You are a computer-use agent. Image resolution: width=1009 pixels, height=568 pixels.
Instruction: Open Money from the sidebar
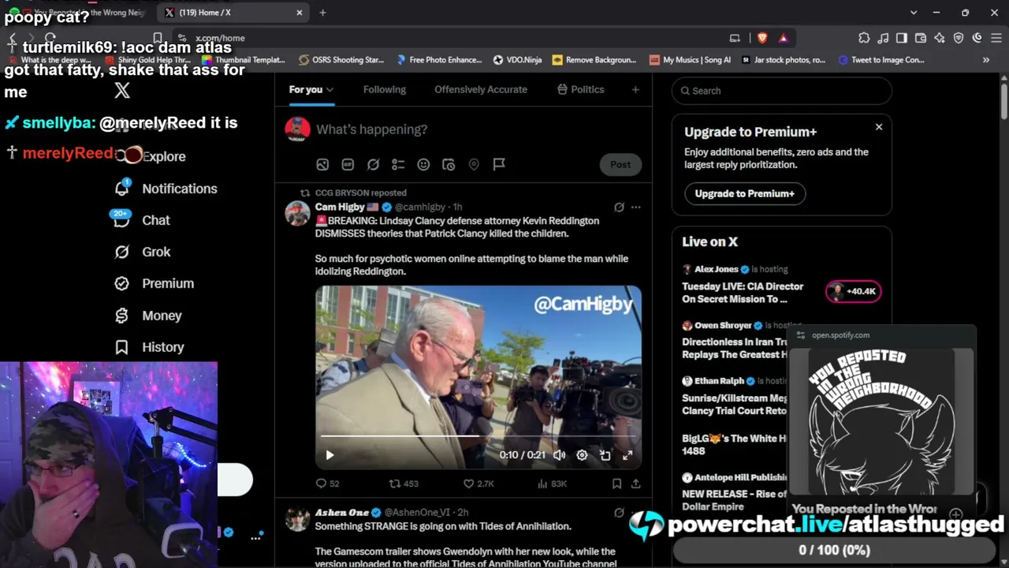148,316
